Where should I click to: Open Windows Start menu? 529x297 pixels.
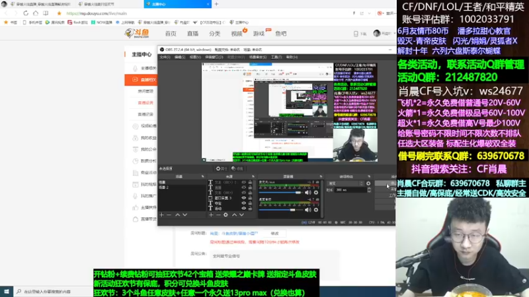point(6,291)
